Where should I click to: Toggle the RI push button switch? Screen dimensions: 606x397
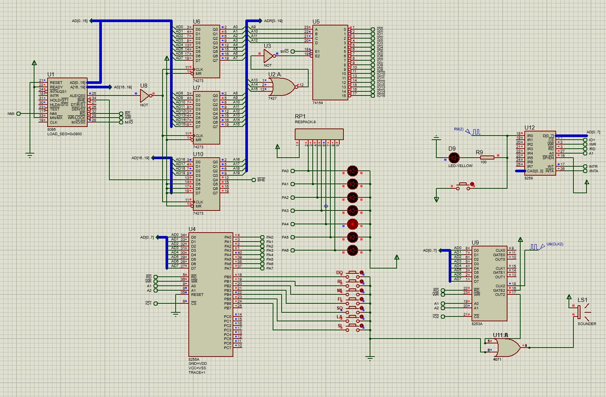(x=352, y=283)
